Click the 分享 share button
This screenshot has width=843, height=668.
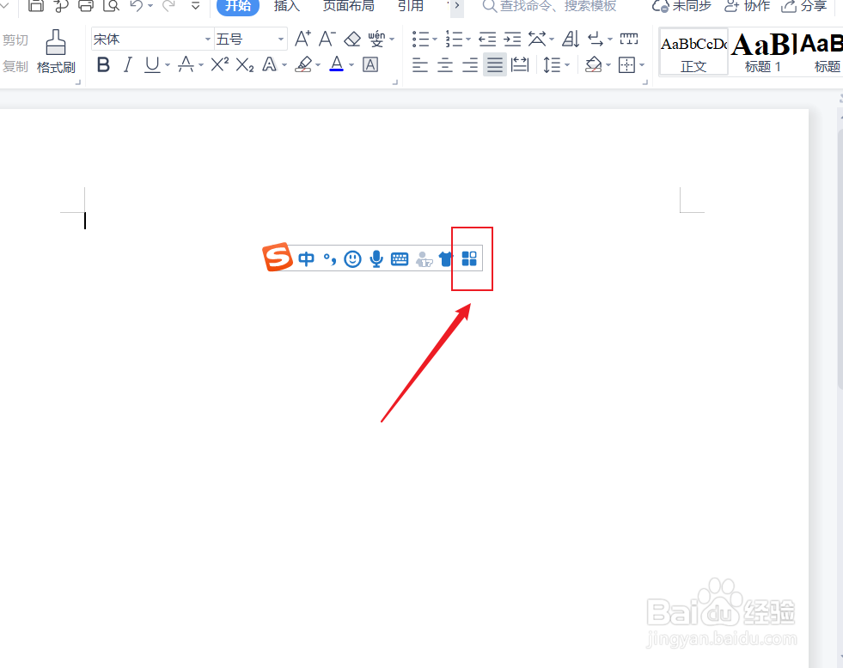(x=803, y=6)
